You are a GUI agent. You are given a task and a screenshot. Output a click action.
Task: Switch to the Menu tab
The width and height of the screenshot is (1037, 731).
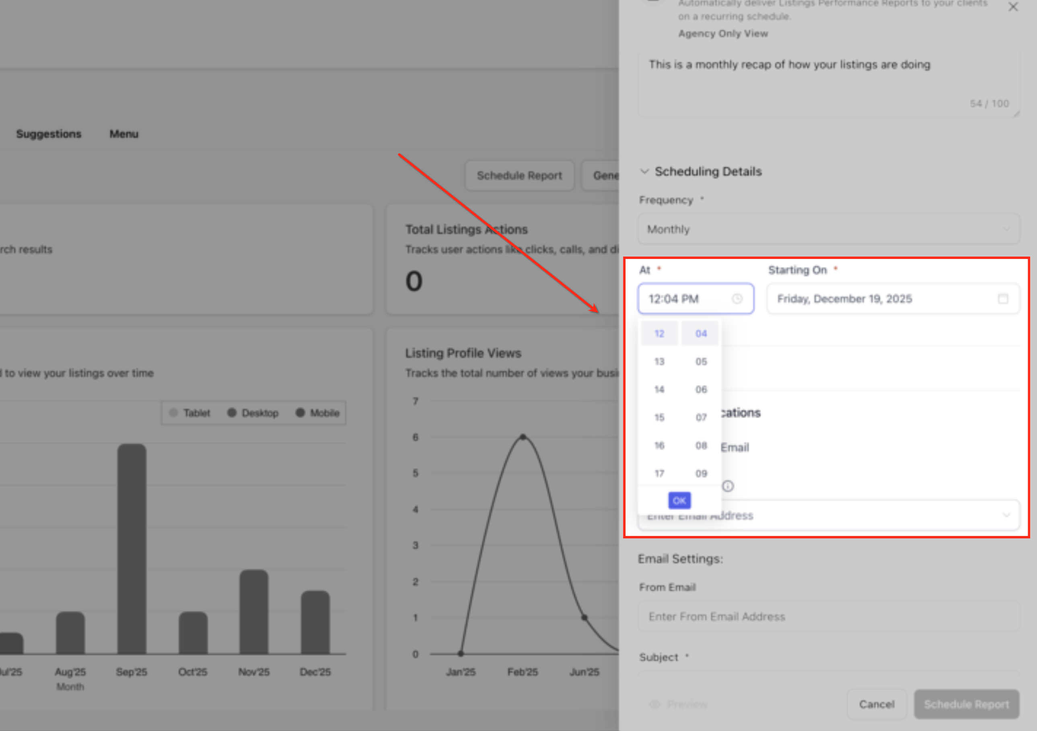tap(124, 134)
